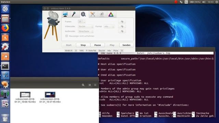This screenshot has height=123, width=219.
Task: Click '# Cmnd alias specification' line in nano
Action: click(x=117, y=75)
